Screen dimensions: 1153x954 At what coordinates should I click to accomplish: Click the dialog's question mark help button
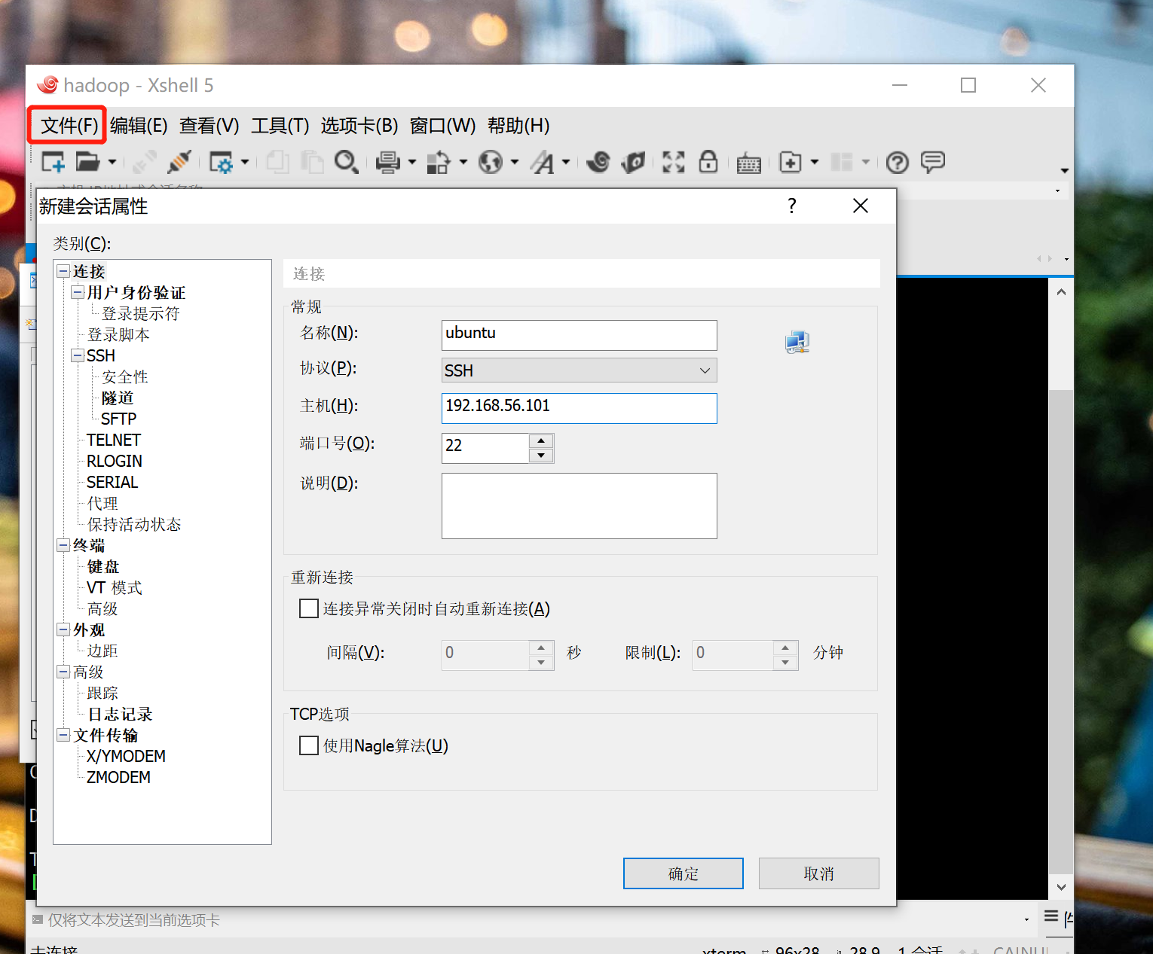pyautogui.click(x=791, y=206)
